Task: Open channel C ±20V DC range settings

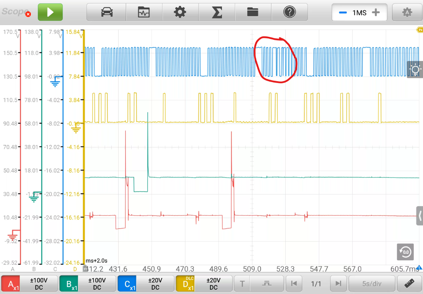Action: click(x=155, y=283)
